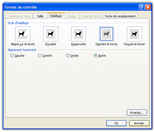The height and width of the screenshot is (132, 155).
Task: Select the Derrière le texte wrapping icon
Action: 107,34
